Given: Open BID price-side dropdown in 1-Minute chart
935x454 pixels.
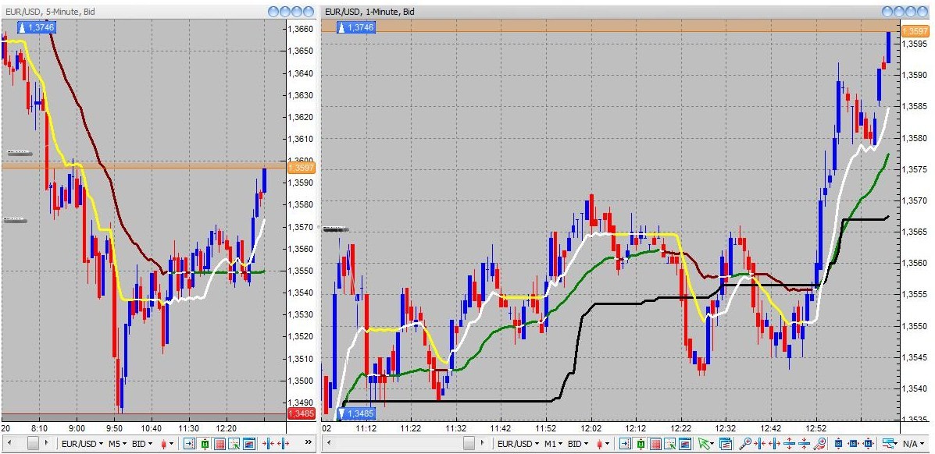Looking at the screenshot, I should (578, 443).
